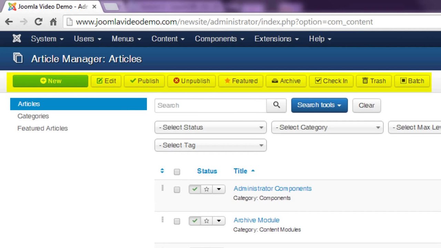Open the Select Max Levels dropdown
The image size is (441, 248).
coord(414,127)
